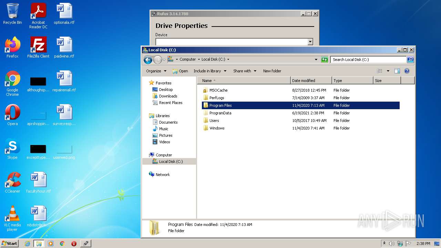Expand the Computer breadcrumb arrow
This screenshot has height=248, width=441.
(199, 59)
